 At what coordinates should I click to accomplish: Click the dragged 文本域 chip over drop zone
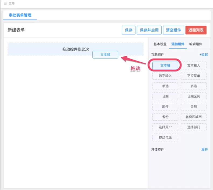click(x=105, y=55)
